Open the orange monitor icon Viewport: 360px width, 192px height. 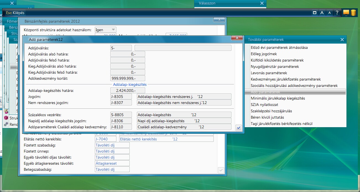pyautogui.click(x=346, y=12)
